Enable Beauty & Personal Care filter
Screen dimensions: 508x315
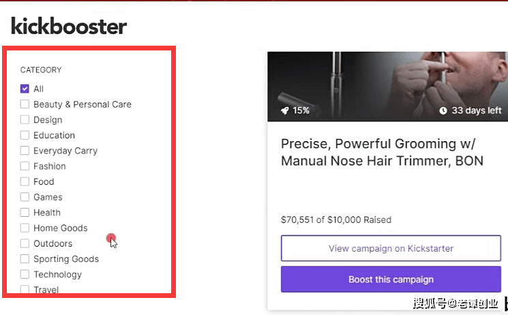coord(25,104)
